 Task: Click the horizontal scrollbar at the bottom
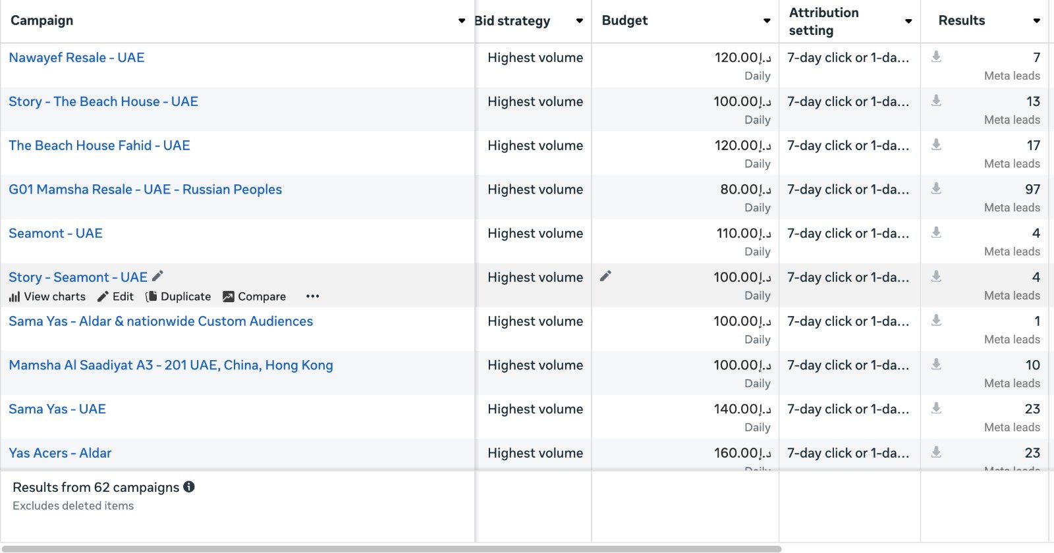pyautogui.click(x=391, y=548)
